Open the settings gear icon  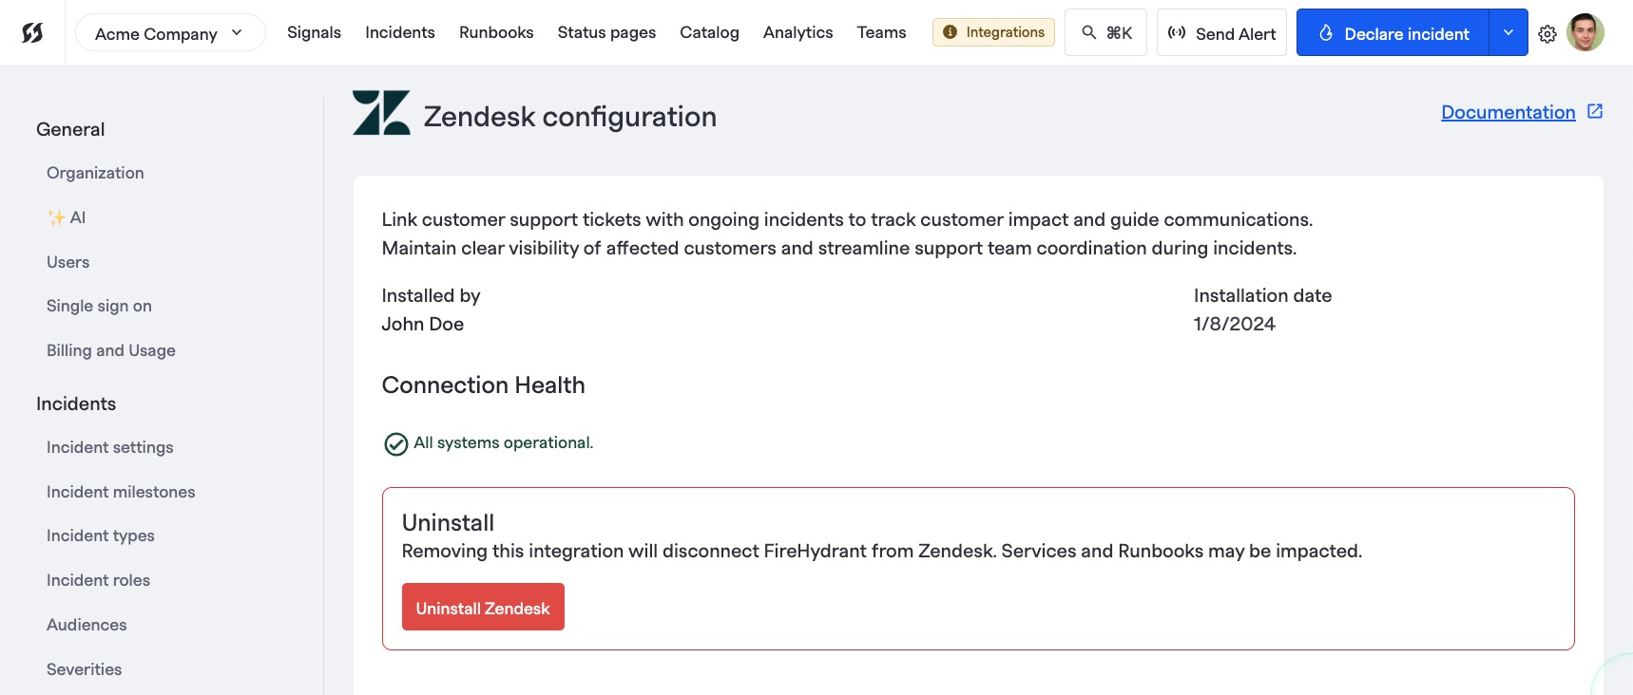point(1547,34)
